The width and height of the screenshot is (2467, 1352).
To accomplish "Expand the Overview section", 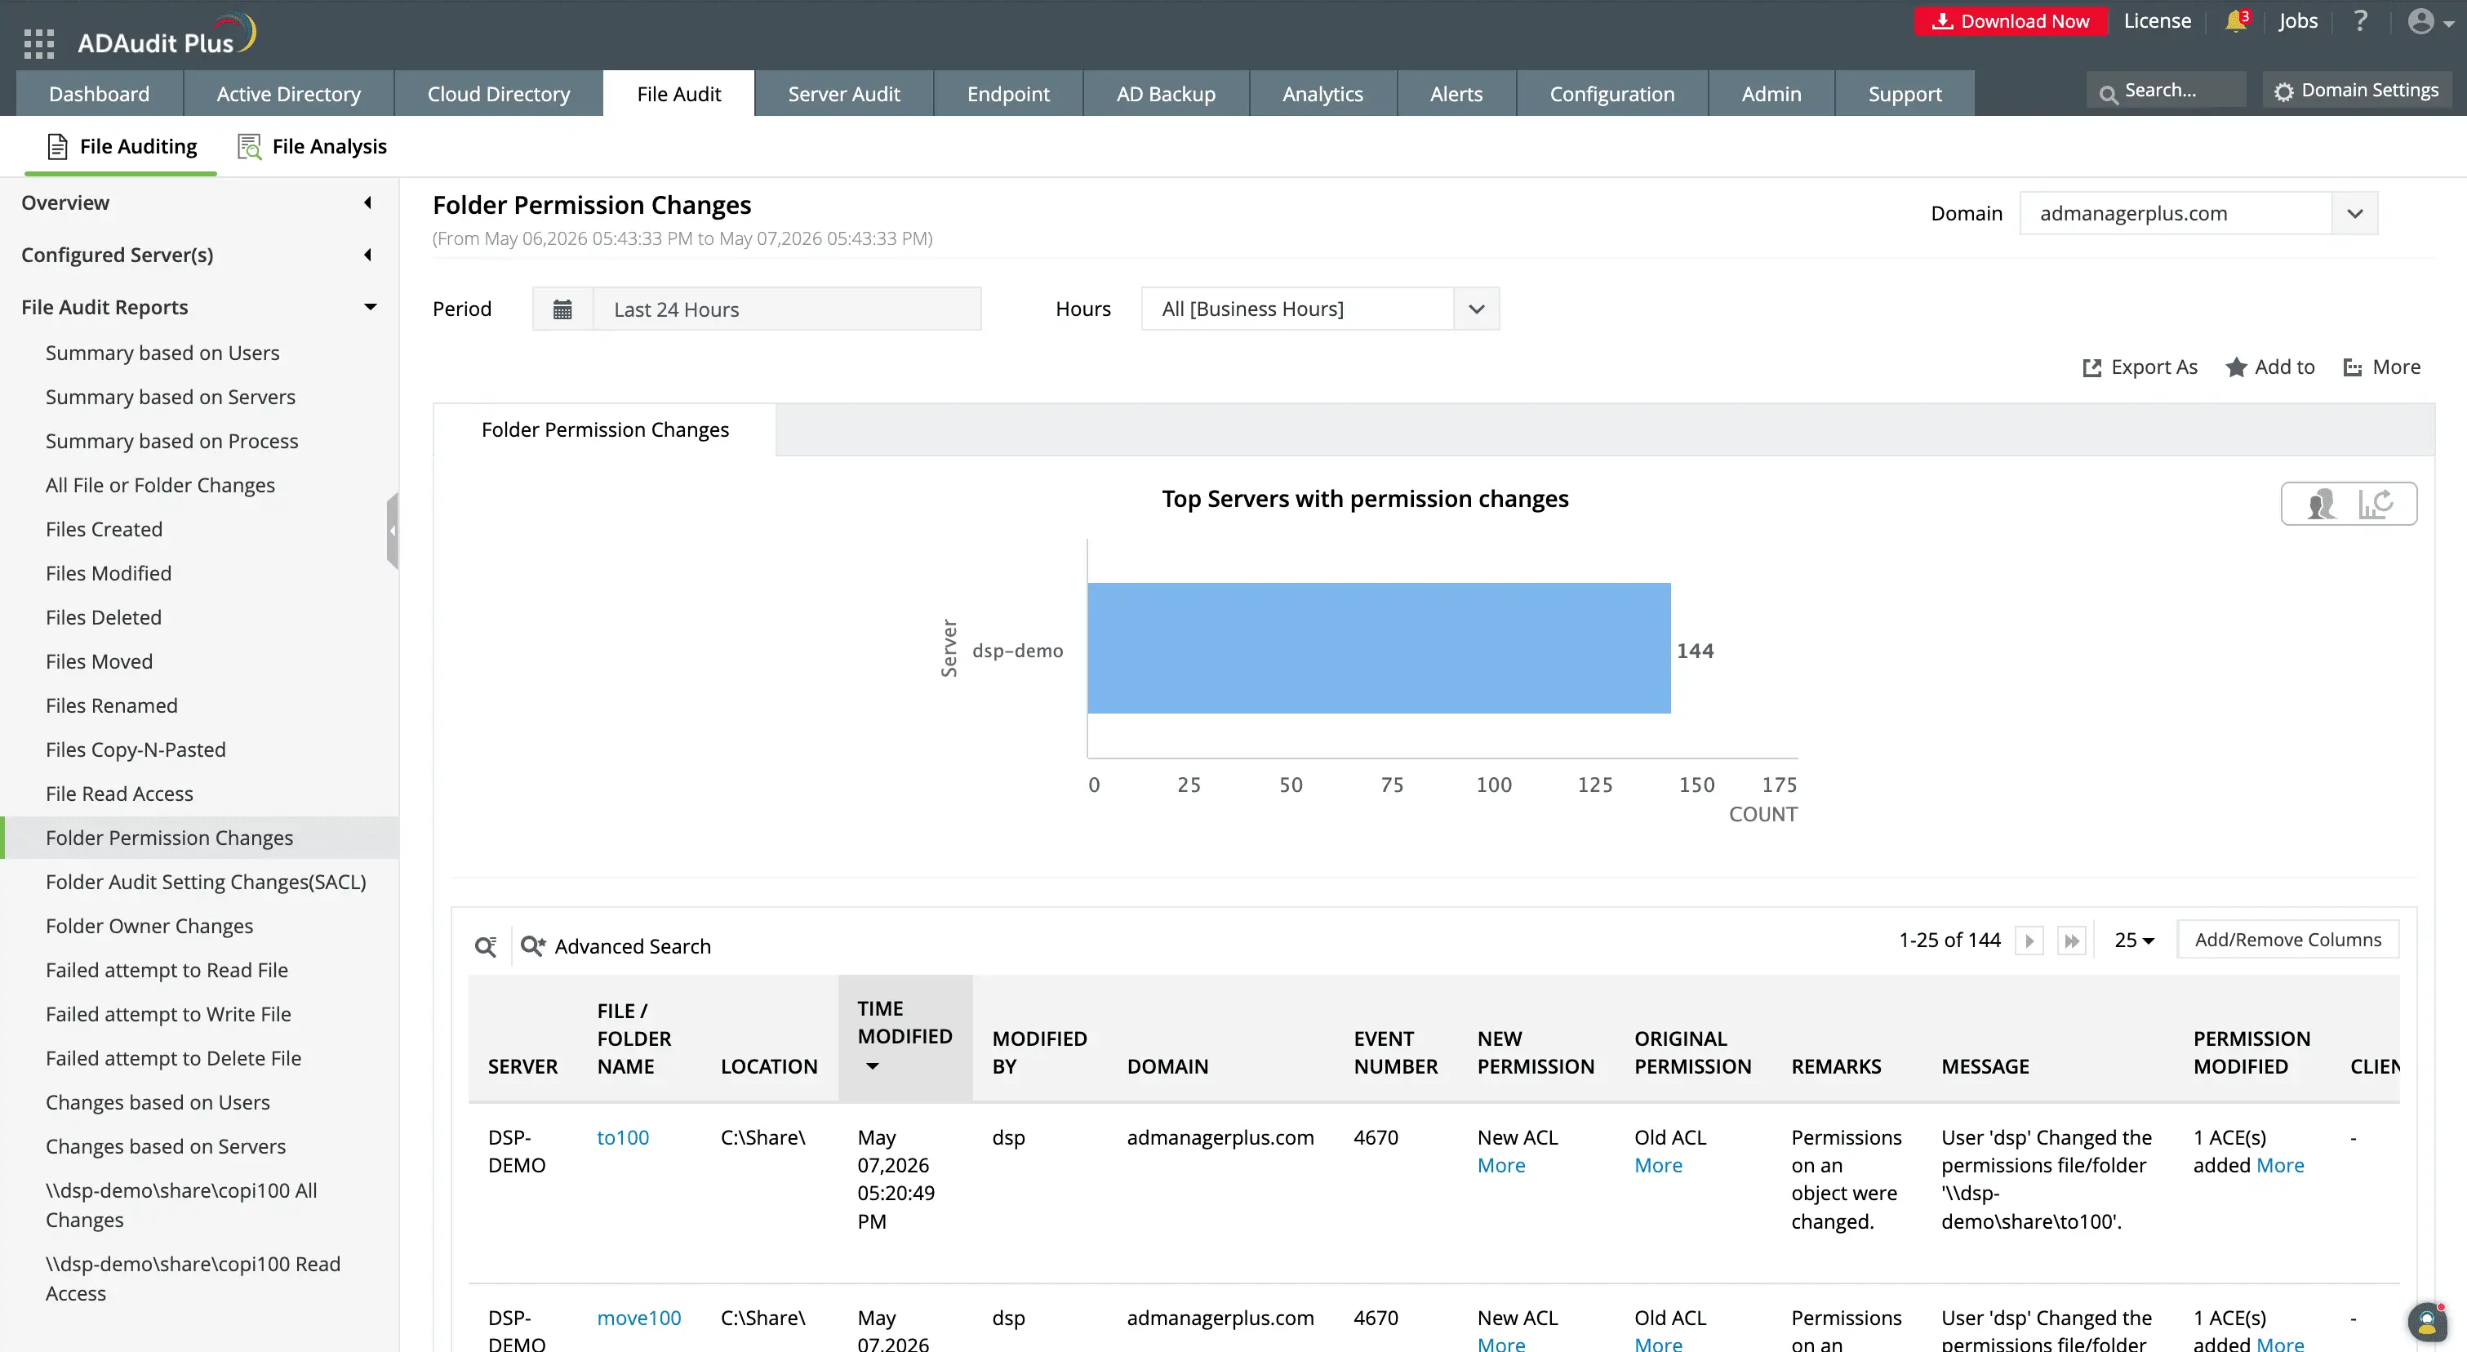I will (x=367, y=203).
